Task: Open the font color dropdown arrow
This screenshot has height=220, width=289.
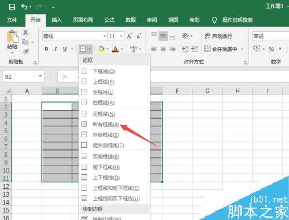Action: (x=123, y=49)
